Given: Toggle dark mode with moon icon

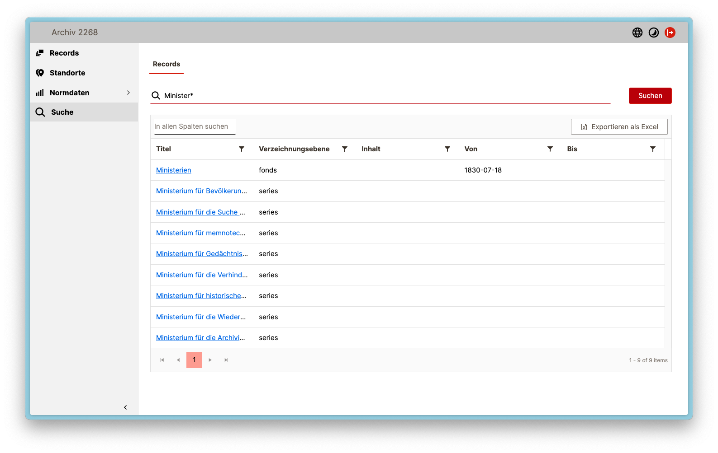Looking at the screenshot, I should 653,33.
